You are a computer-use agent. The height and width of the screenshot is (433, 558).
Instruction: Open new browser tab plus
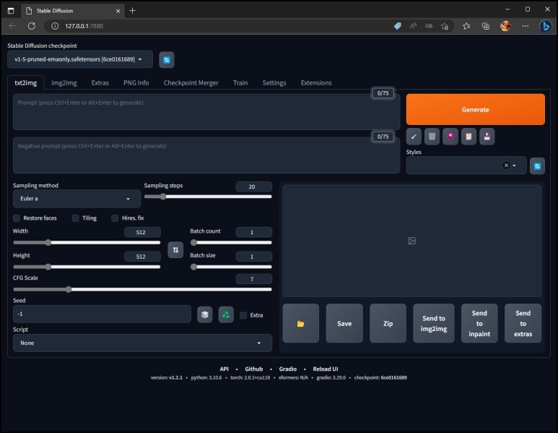coord(132,11)
